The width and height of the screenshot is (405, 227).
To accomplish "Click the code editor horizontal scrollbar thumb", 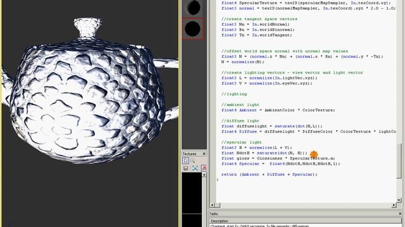I will (x=218, y=205).
